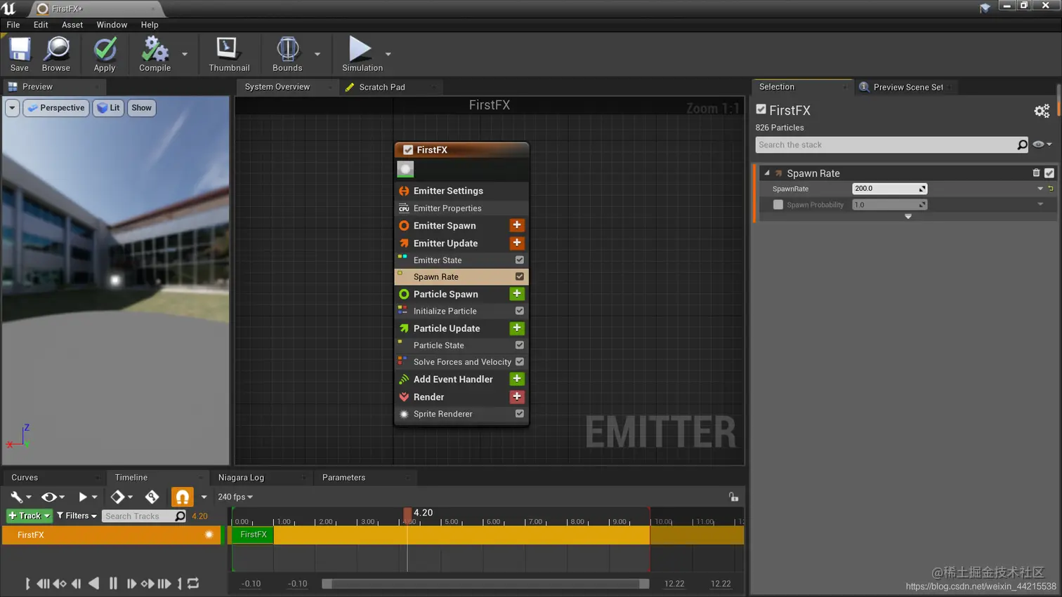Image resolution: width=1062 pixels, height=597 pixels.
Task: Save the asset with the Save icon
Action: [x=20, y=54]
